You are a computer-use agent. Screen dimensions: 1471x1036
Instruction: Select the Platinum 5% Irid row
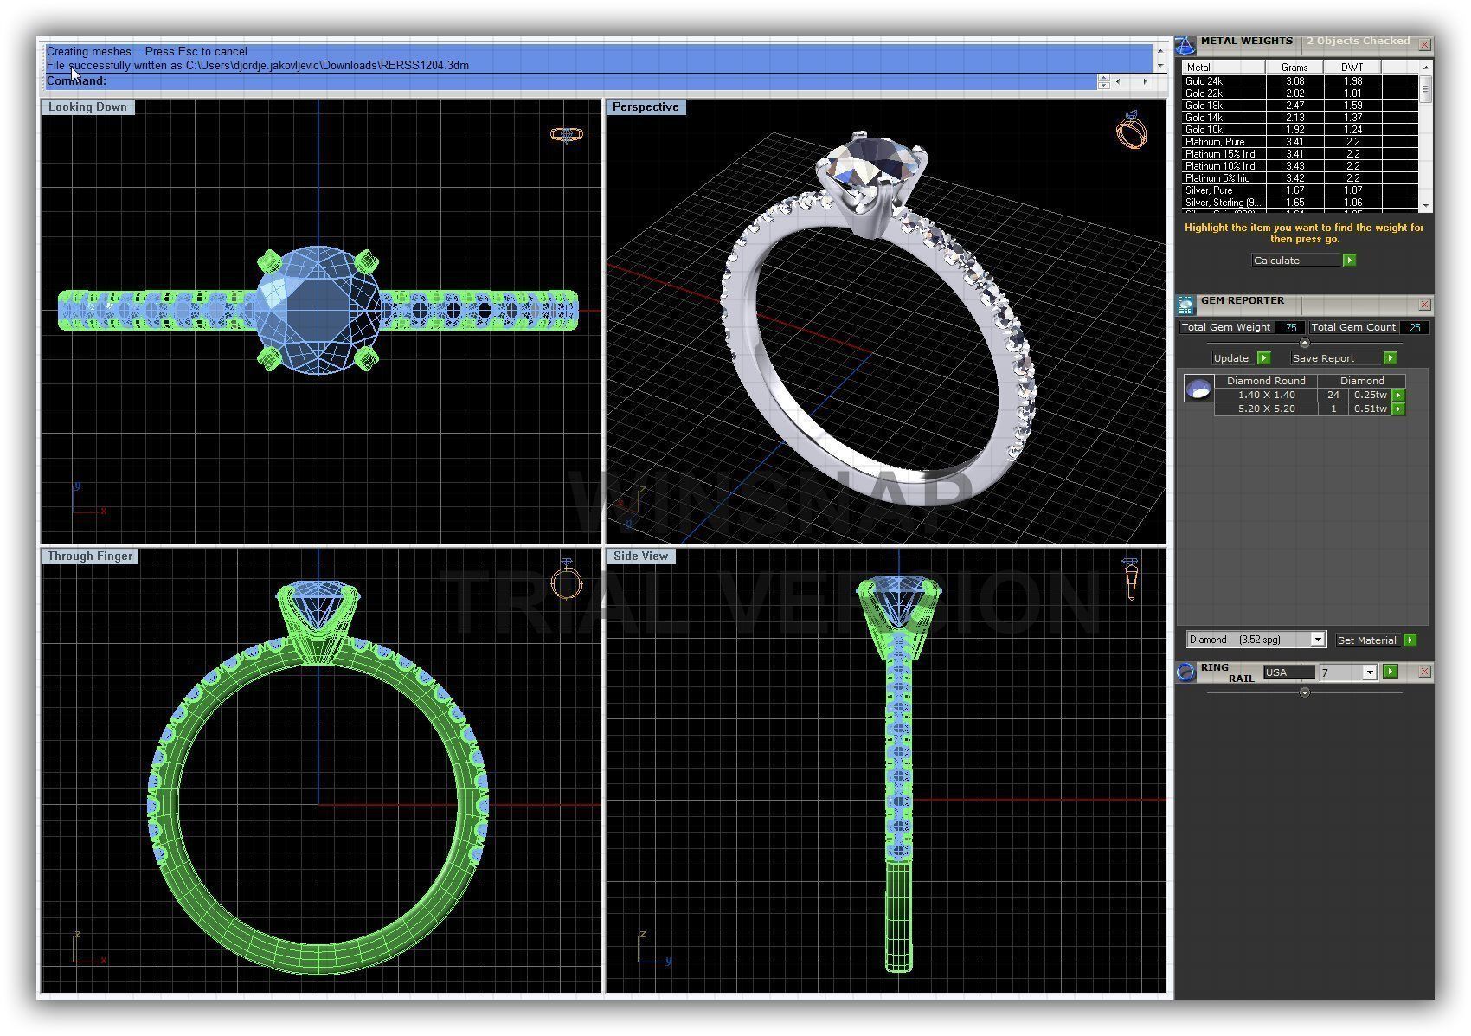(x=1301, y=178)
